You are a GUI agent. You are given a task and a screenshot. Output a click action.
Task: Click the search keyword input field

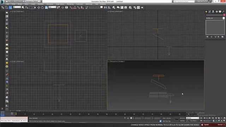point(184,1)
